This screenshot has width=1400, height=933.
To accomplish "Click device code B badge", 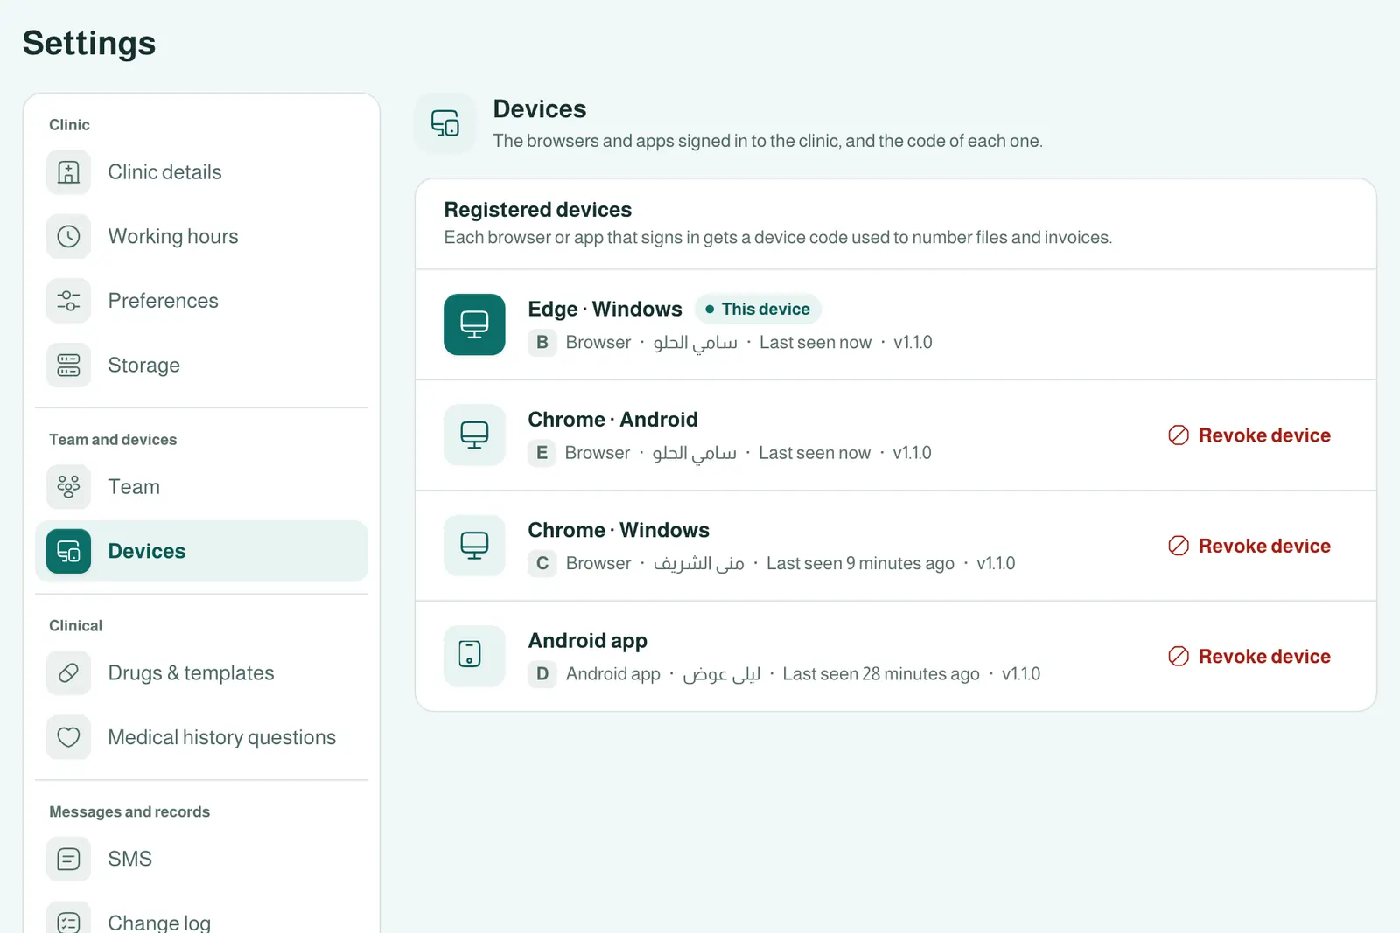I will [x=542, y=343].
